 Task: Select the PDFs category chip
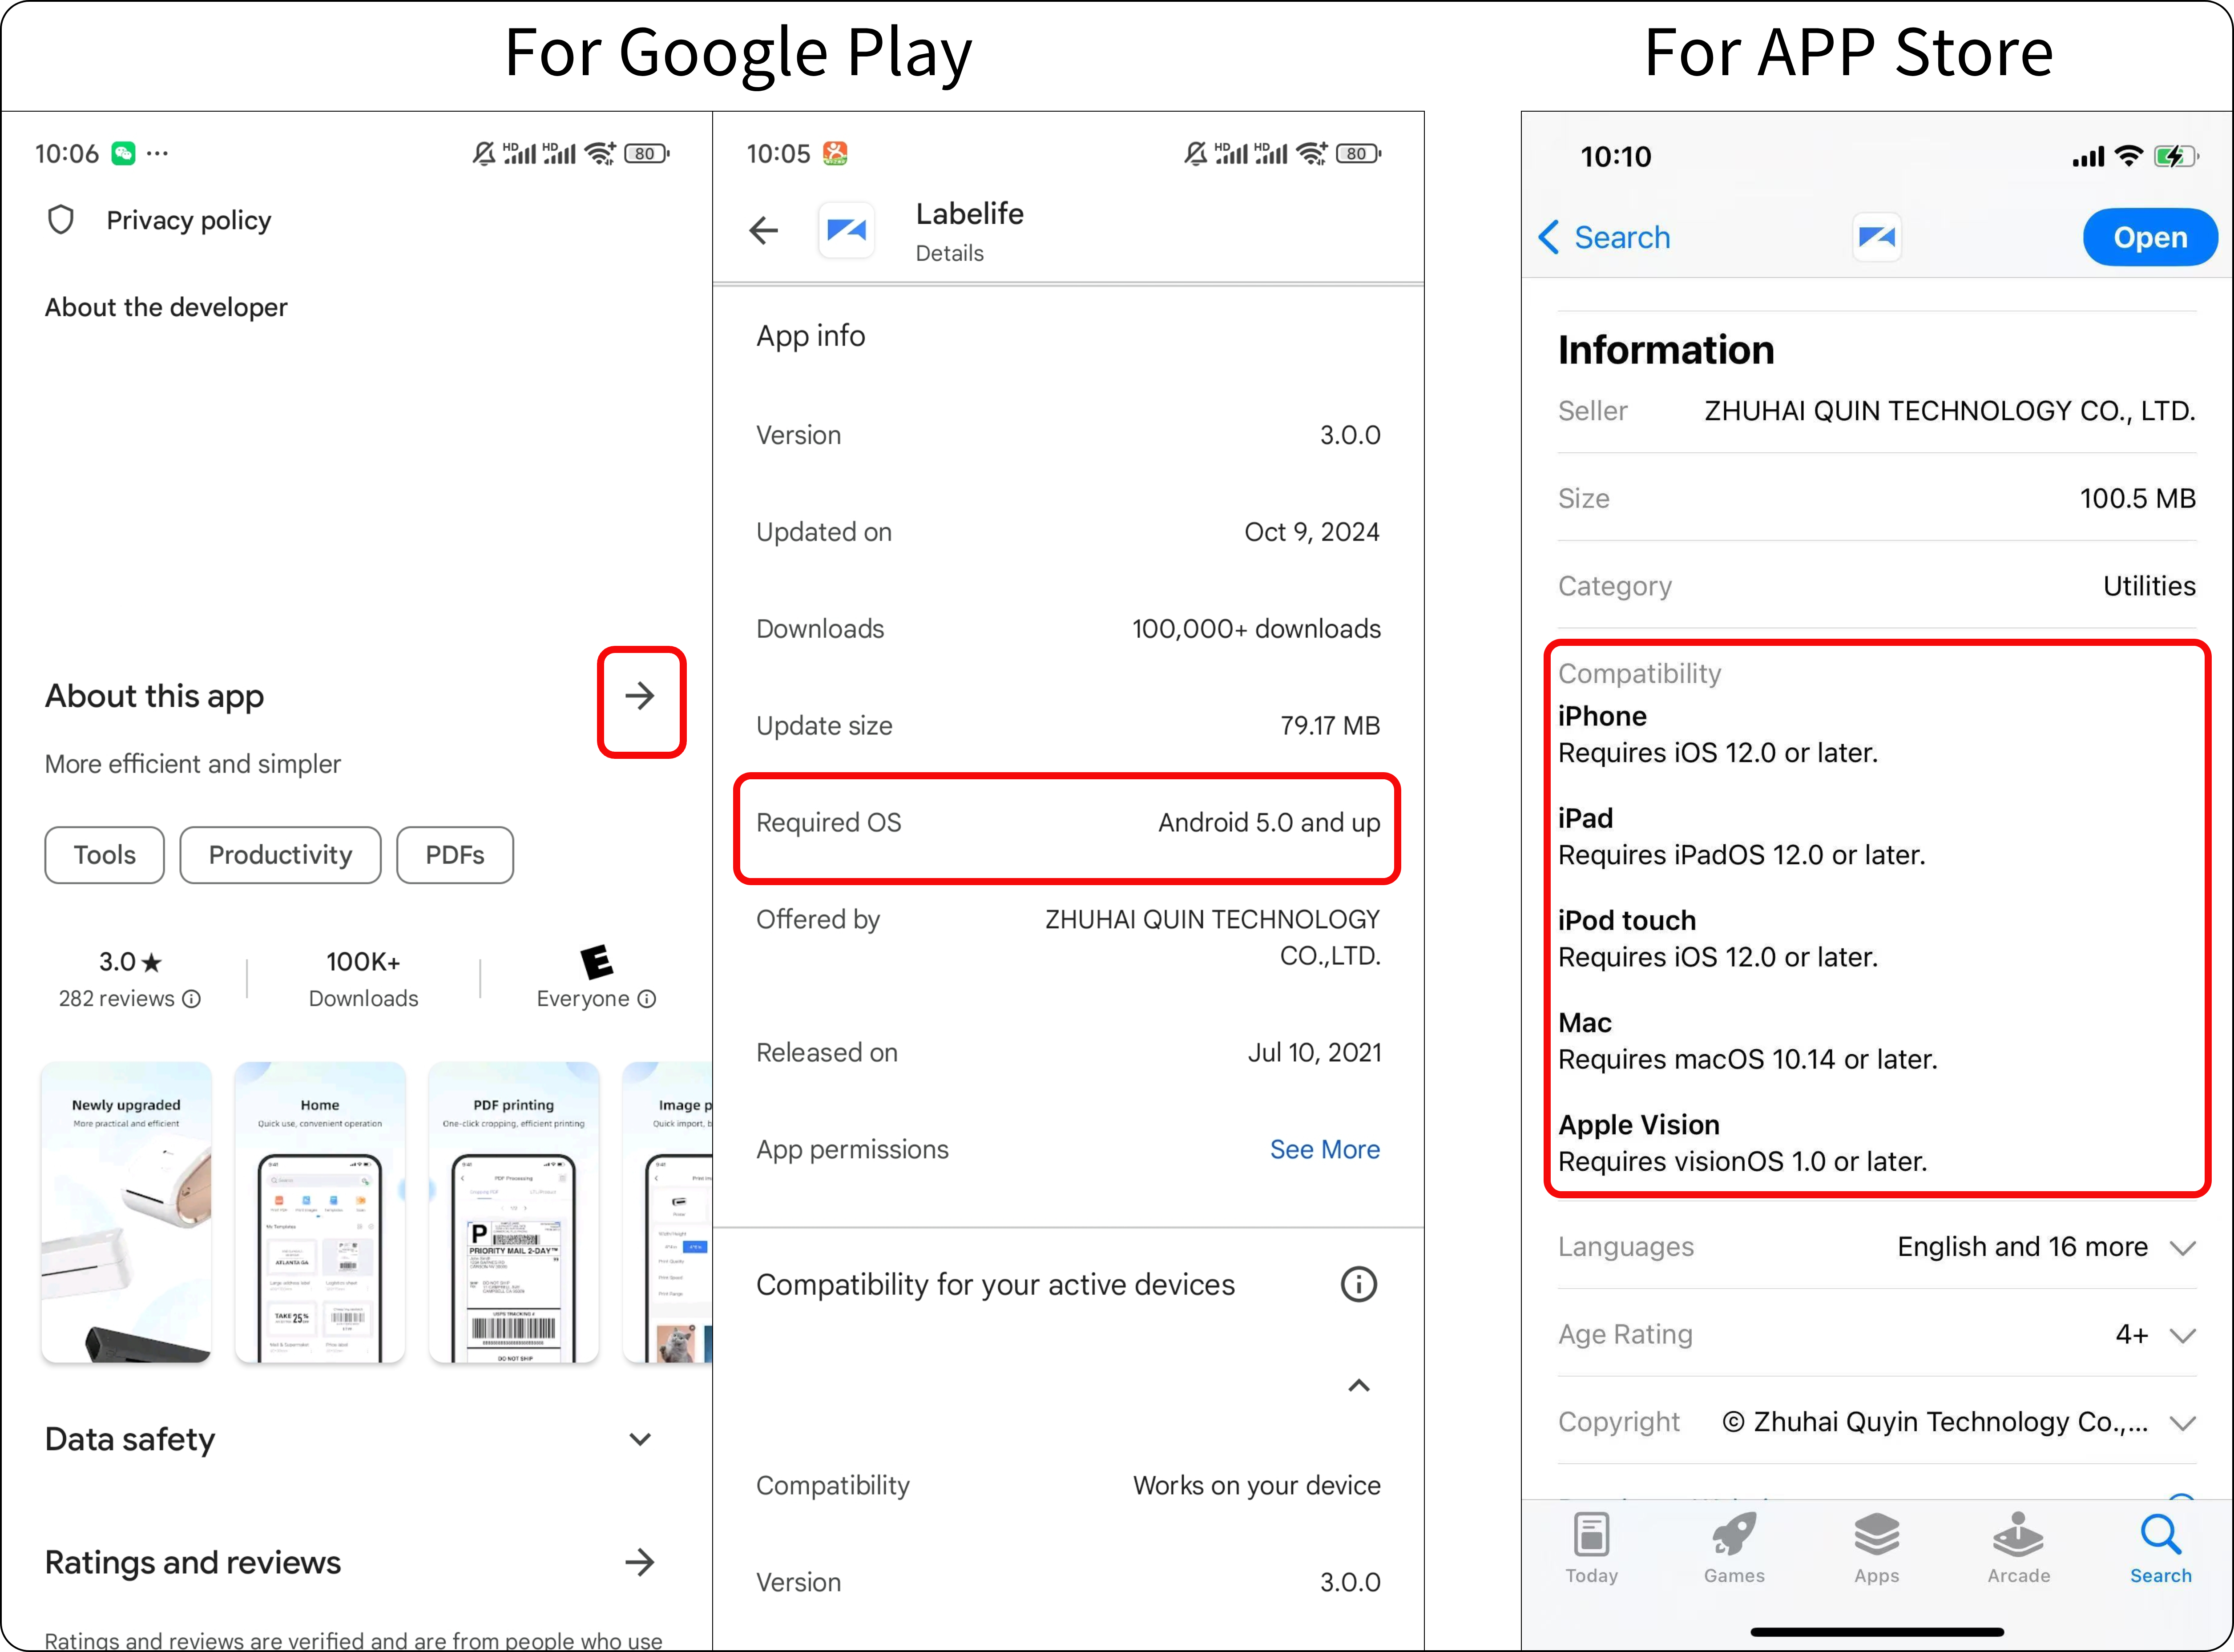click(455, 855)
